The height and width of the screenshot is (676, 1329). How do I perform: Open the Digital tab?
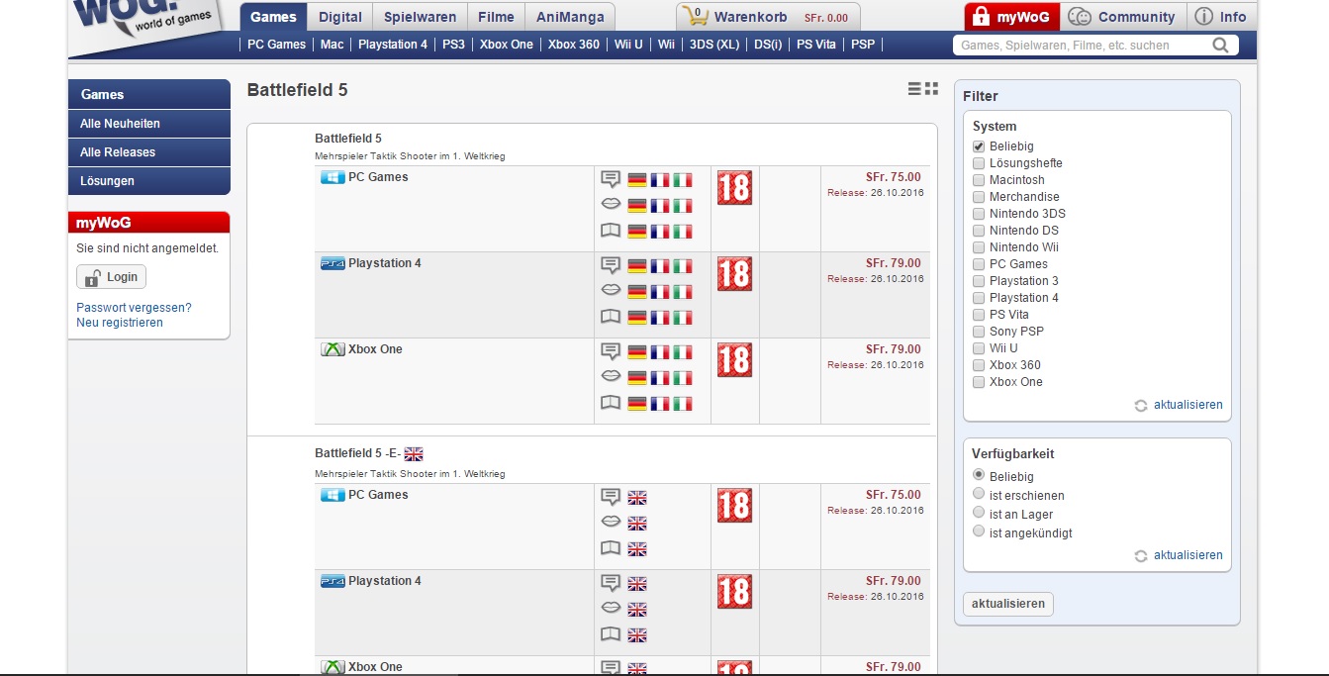[x=340, y=17]
